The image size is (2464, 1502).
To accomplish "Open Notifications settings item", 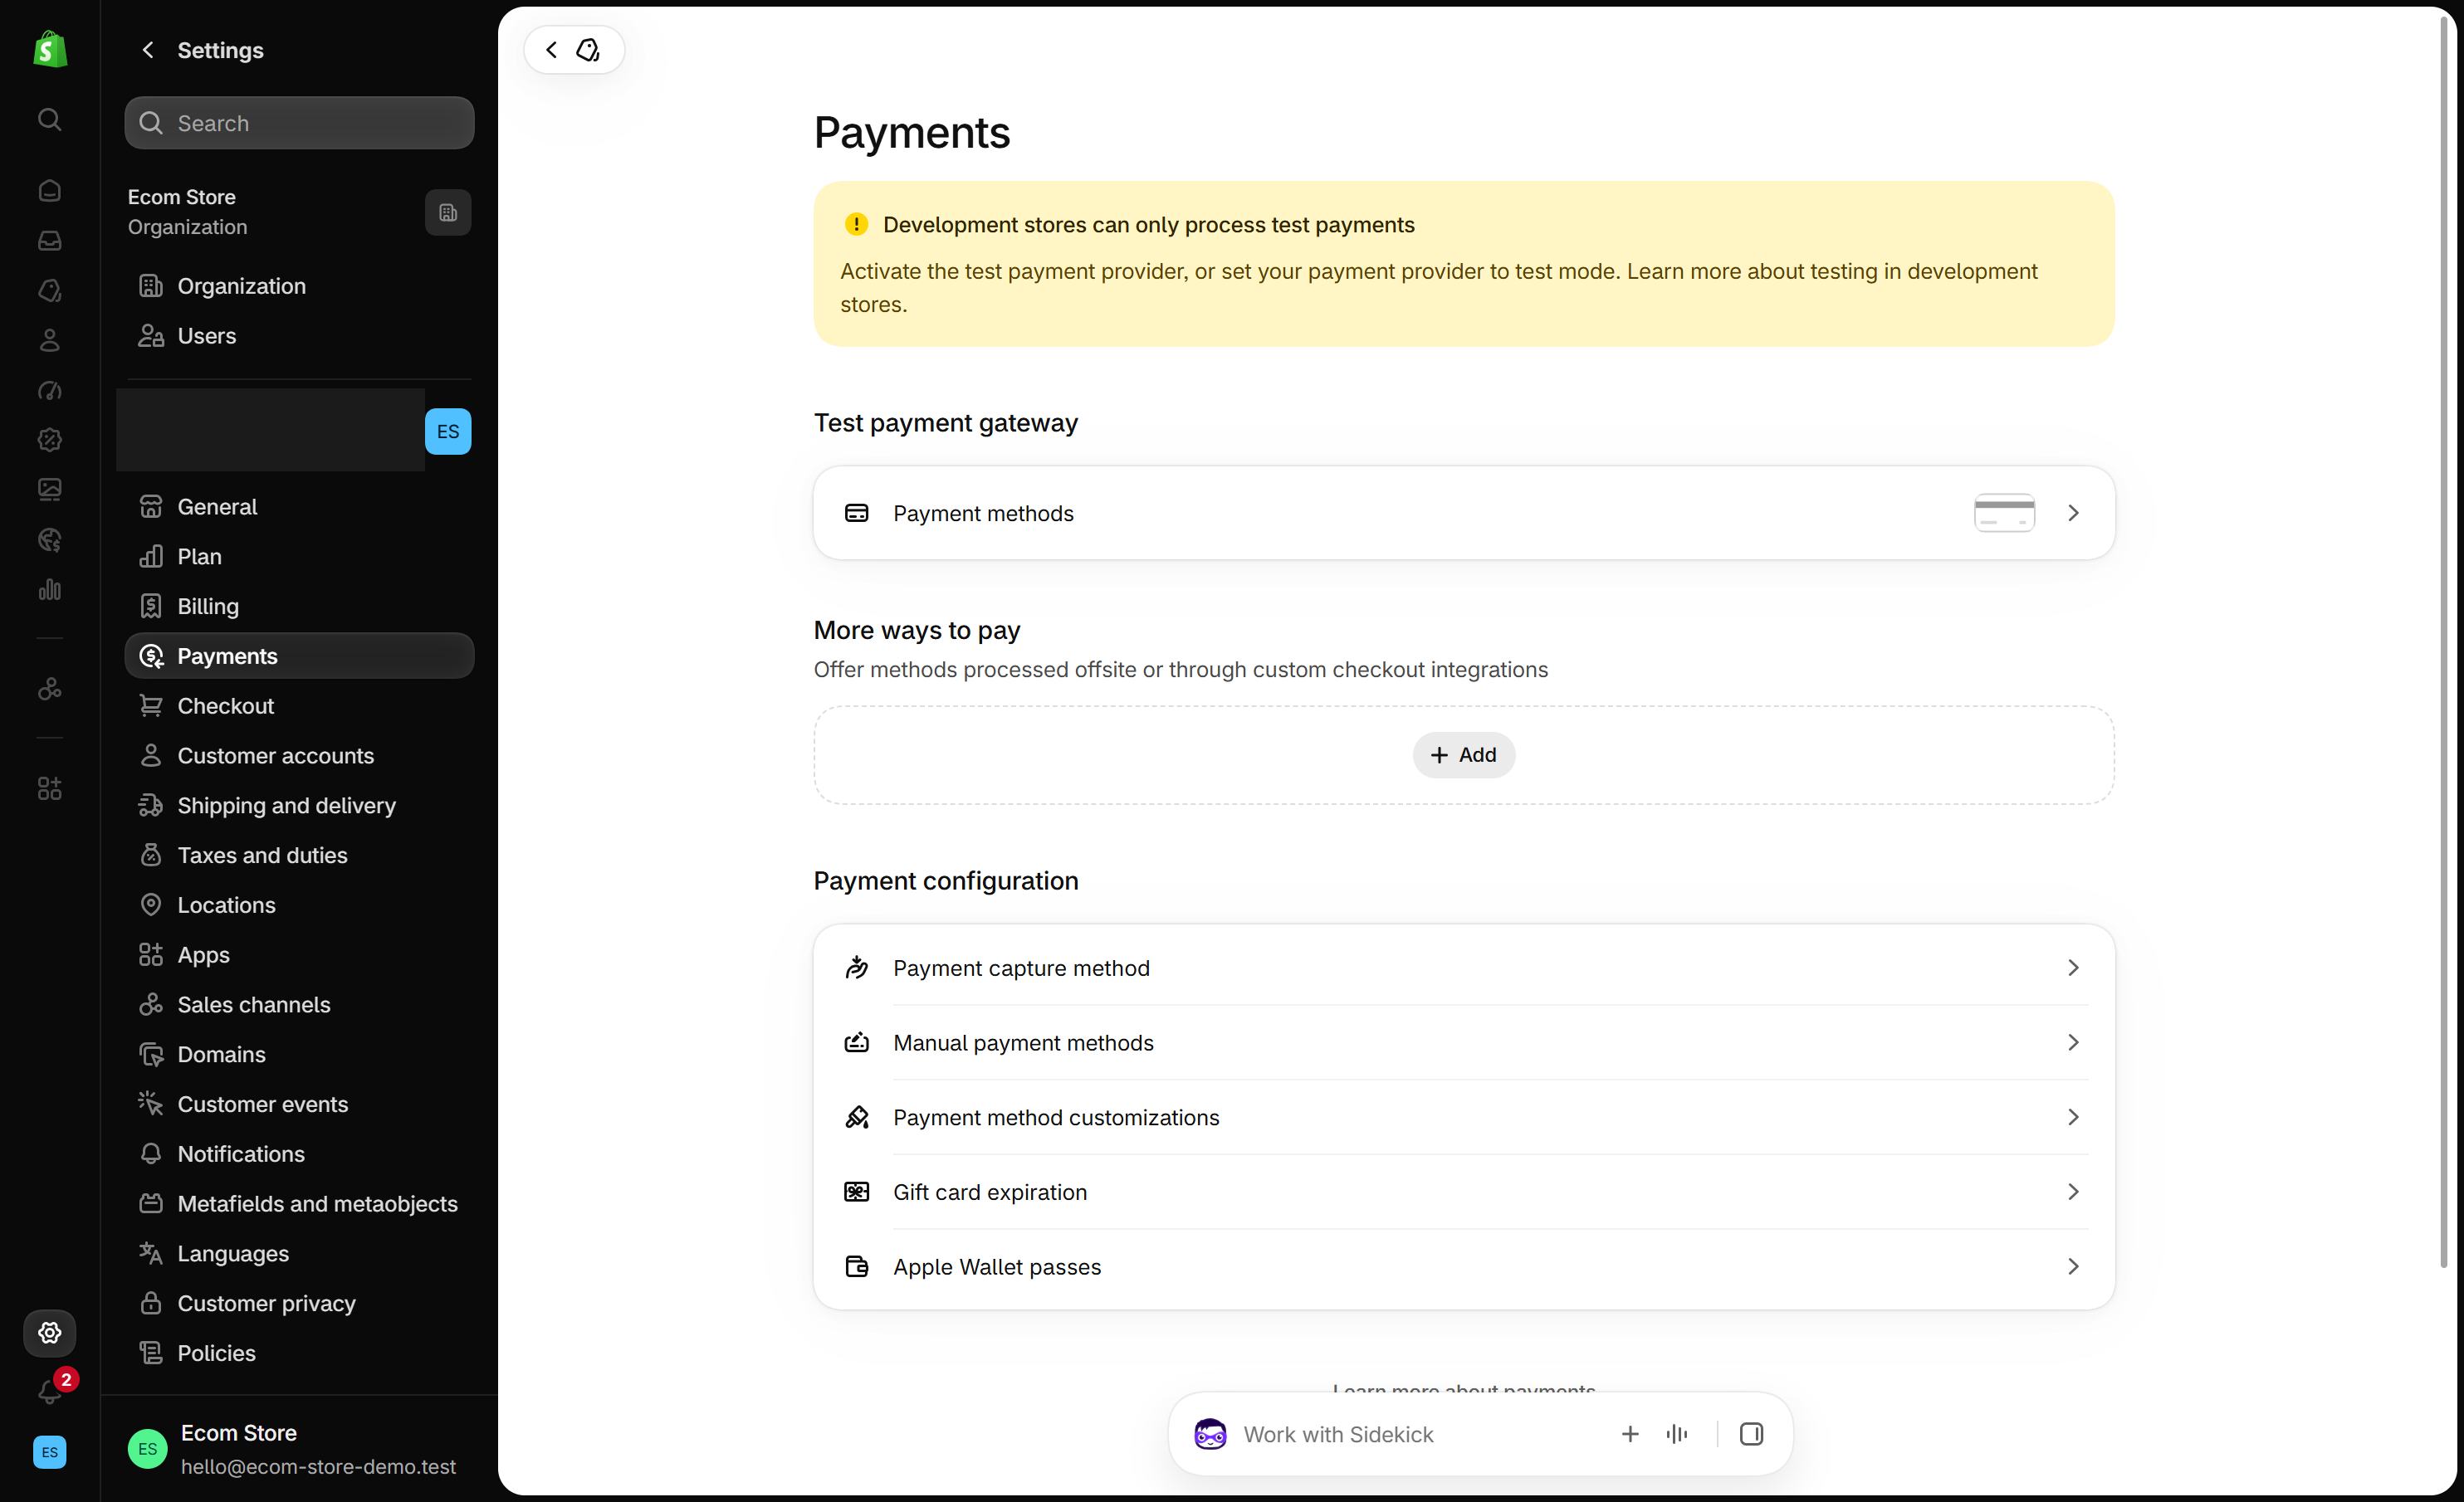I will coord(299,1154).
